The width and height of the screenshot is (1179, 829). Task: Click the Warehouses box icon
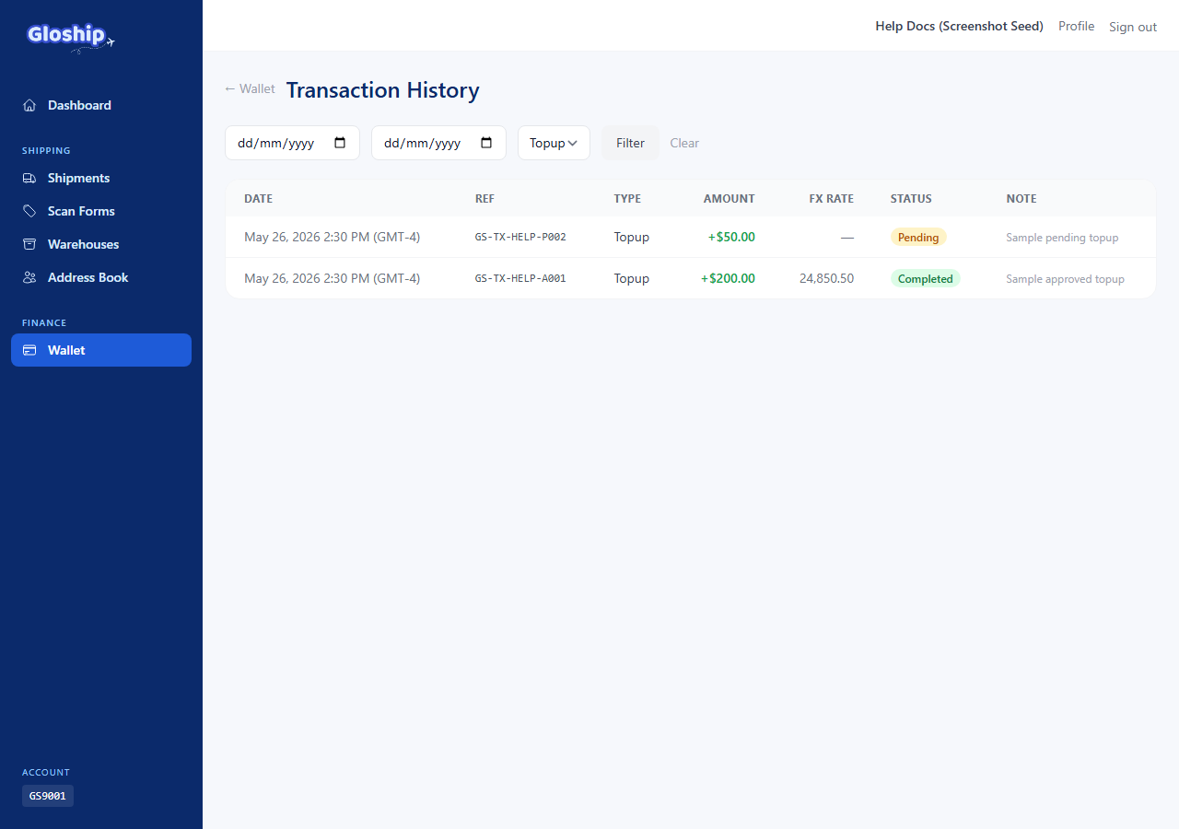[x=29, y=244]
